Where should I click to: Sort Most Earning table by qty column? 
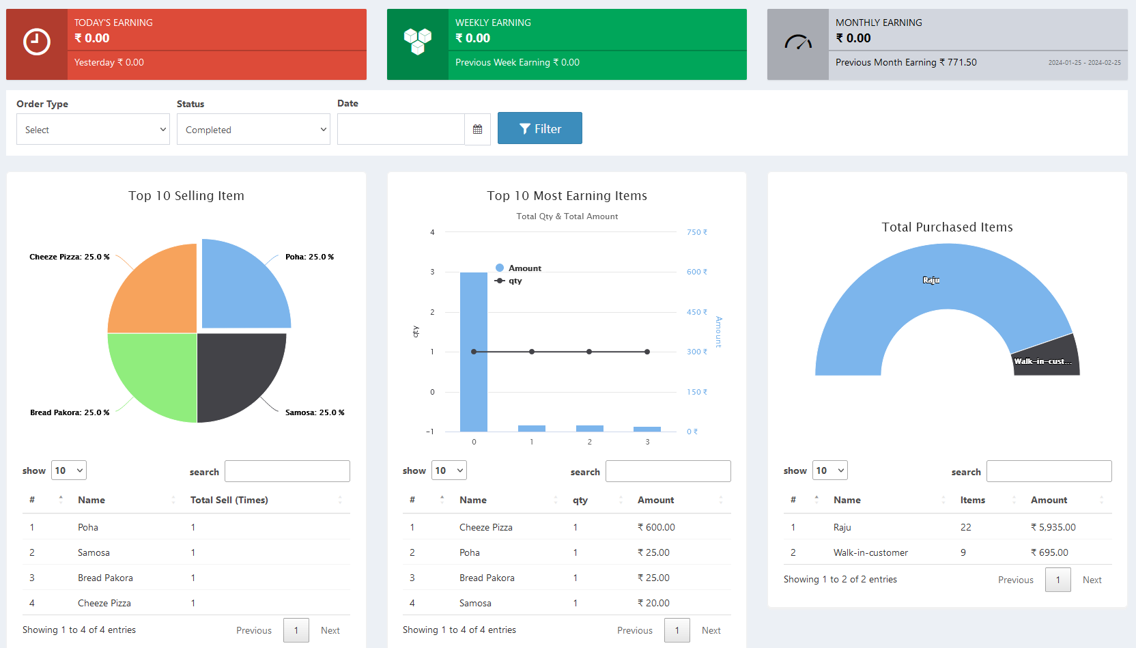[x=580, y=500]
